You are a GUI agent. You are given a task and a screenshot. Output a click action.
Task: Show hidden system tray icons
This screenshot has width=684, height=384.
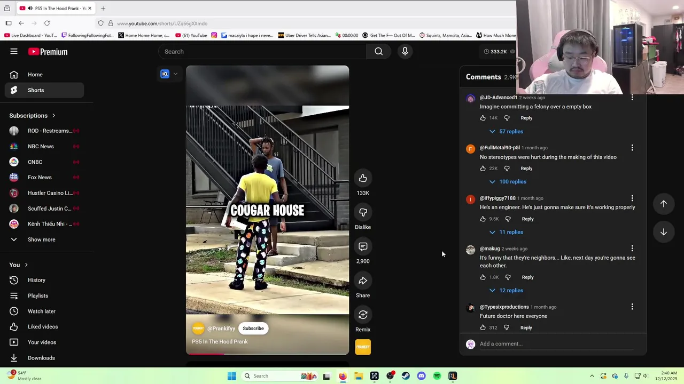point(592,376)
